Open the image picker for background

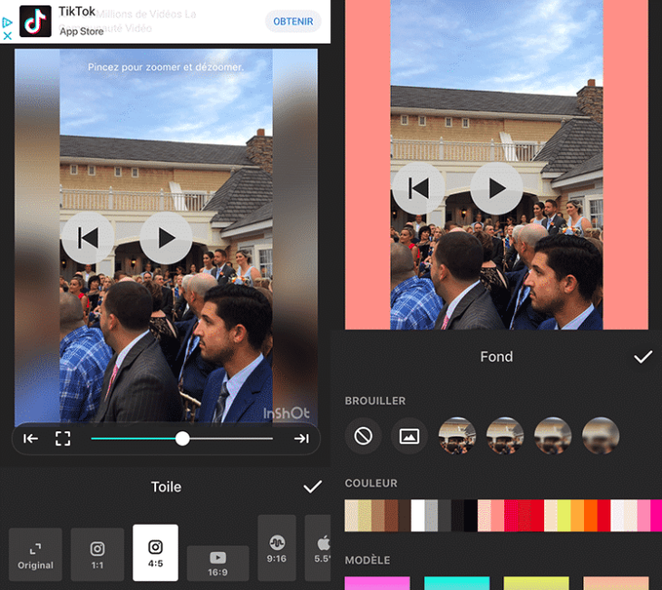(409, 436)
